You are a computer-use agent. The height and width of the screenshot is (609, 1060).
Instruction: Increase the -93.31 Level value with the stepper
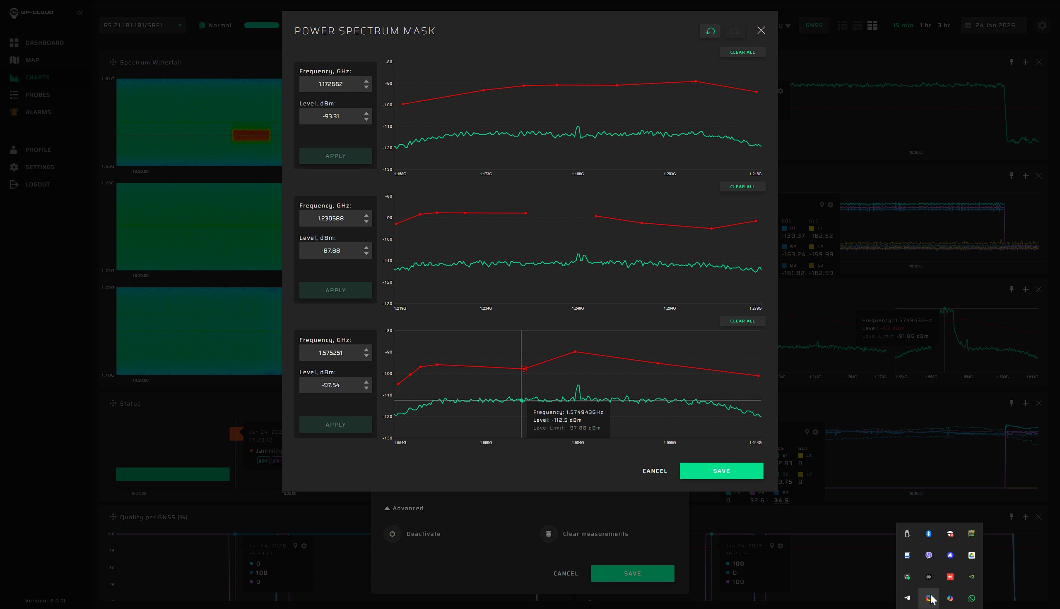point(366,113)
